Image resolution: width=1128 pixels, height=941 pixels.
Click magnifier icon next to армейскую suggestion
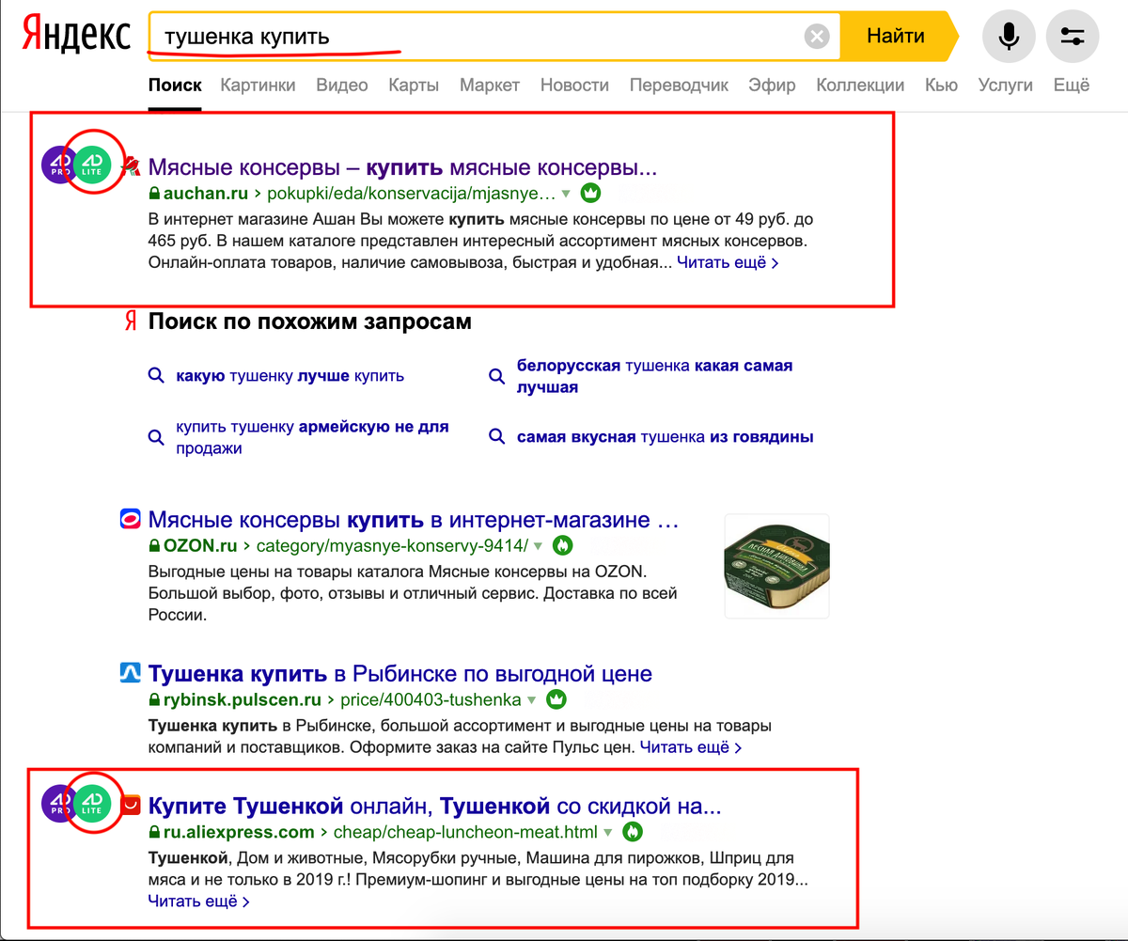pyautogui.click(x=156, y=437)
